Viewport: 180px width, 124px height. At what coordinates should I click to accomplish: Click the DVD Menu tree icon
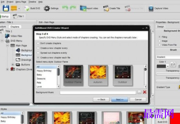(x=7, y=41)
